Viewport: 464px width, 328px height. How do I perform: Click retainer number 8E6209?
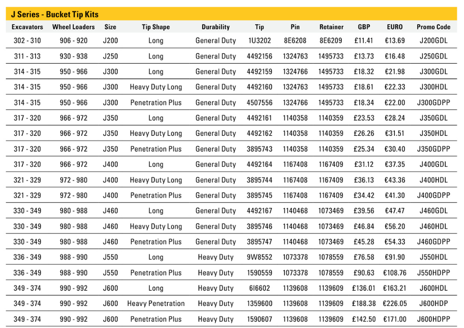tap(331, 41)
